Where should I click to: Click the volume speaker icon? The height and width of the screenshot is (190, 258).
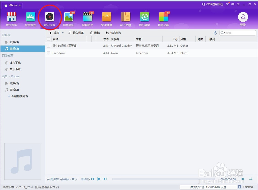(x=243, y=179)
